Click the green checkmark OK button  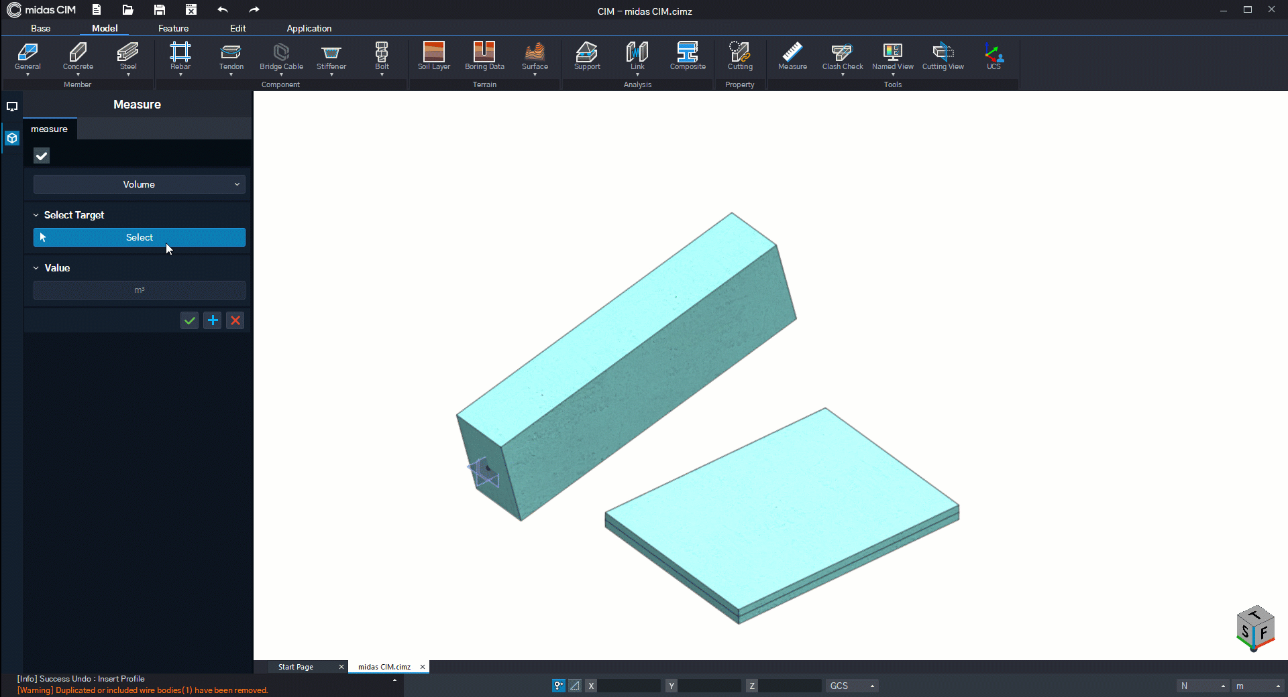click(x=190, y=320)
